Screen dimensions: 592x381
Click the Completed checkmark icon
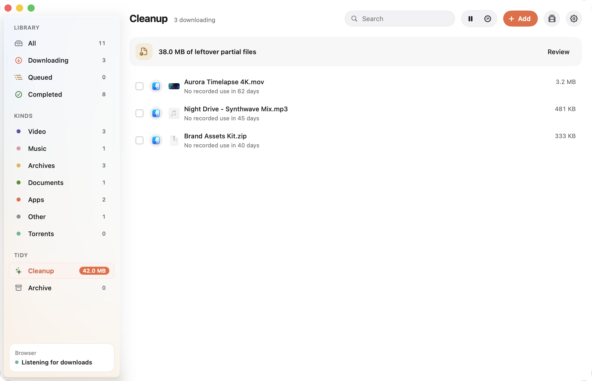tap(19, 94)
